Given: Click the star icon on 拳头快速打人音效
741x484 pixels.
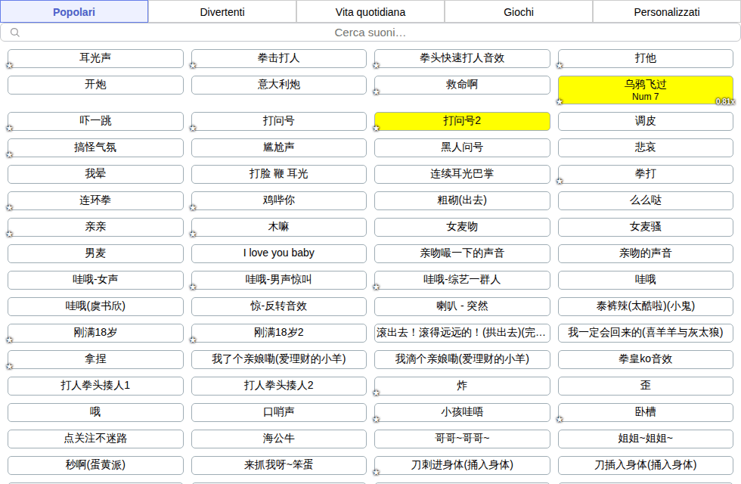Looking at the screenshot, I should point(377,65).
